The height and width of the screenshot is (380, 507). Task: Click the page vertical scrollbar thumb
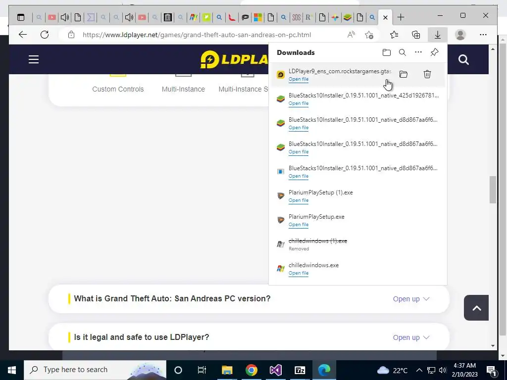tap(493, 190)
